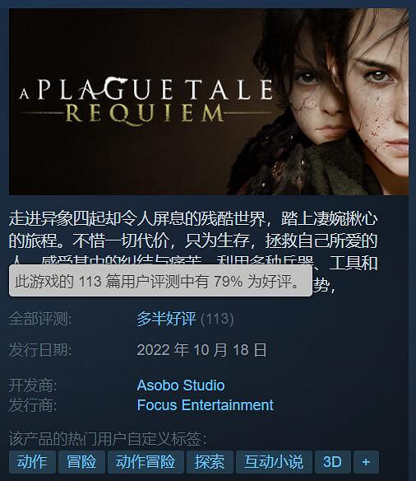Click the 79% 为好评 review tooltip
Screen dimensions: 416x481
[160, 281]
